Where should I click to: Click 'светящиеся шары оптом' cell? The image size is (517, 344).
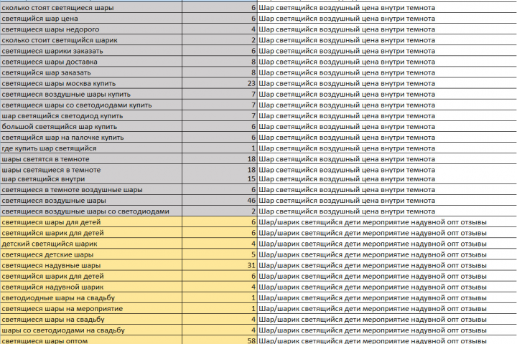pos(91,340)
